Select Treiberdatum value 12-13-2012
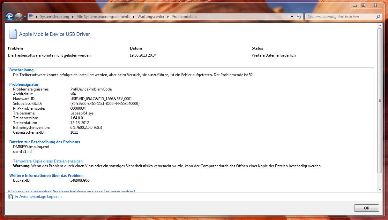Viewport: 388px width, 220px height. pos(79,123)
